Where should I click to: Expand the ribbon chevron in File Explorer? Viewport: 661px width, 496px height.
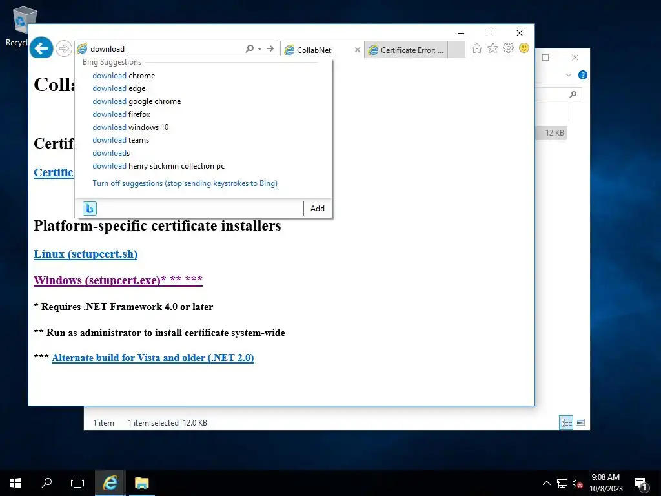click(x=568, y=75)
